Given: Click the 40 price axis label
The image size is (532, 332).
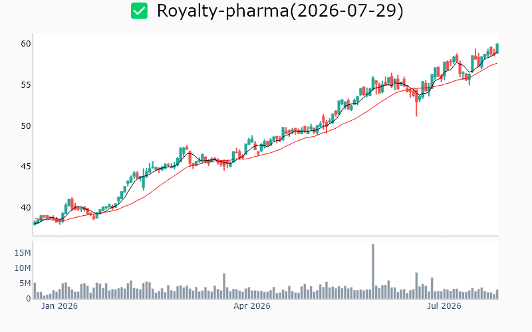Looking at the screenshot, I should click(26, 208).
